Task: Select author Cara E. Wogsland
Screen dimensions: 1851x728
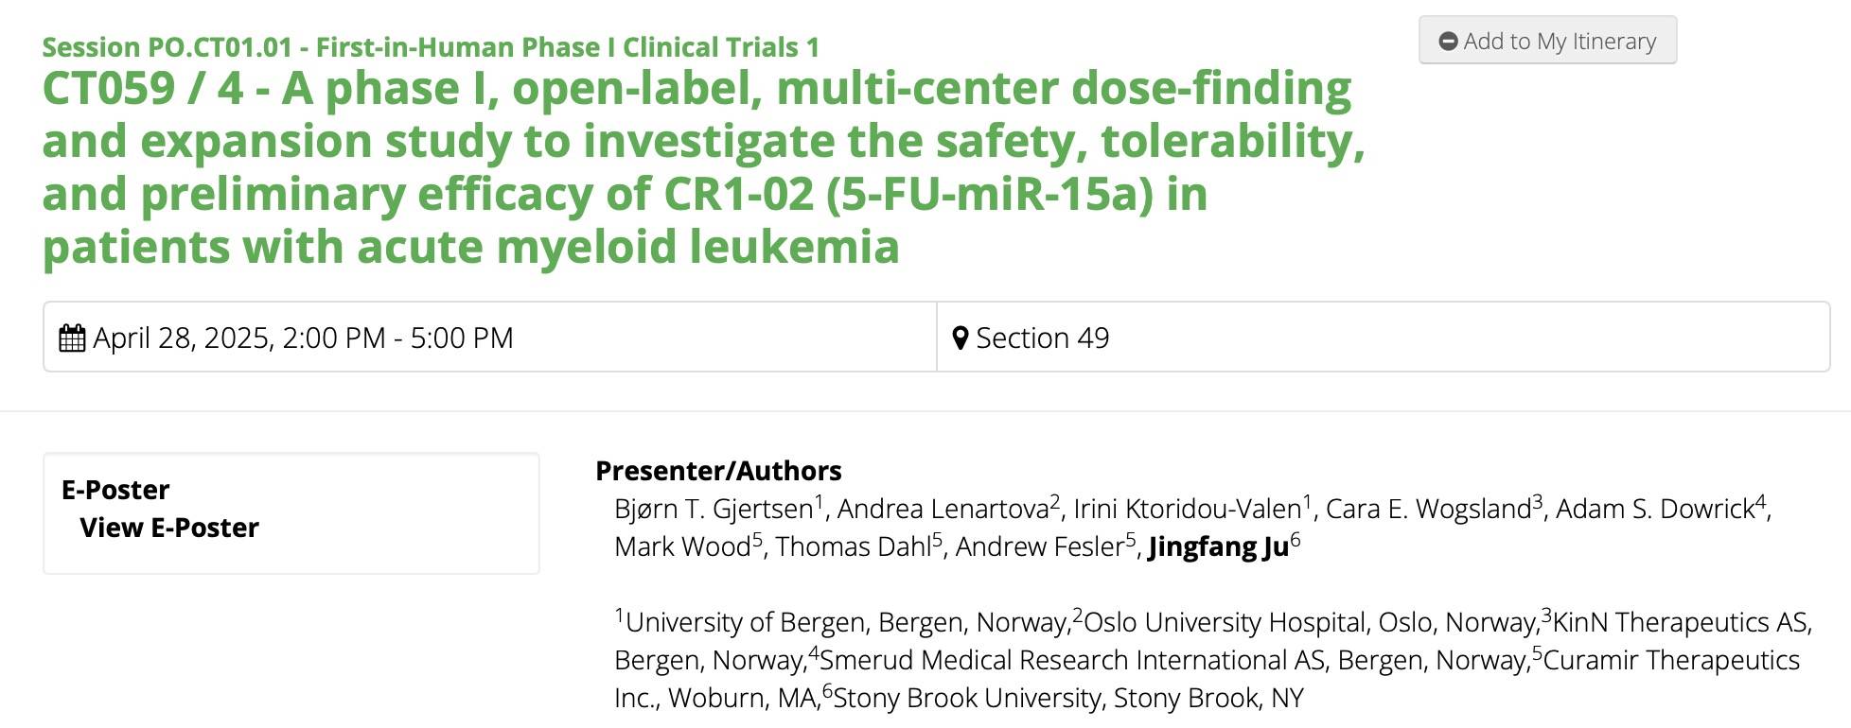Action: (x=1428, y=510)
